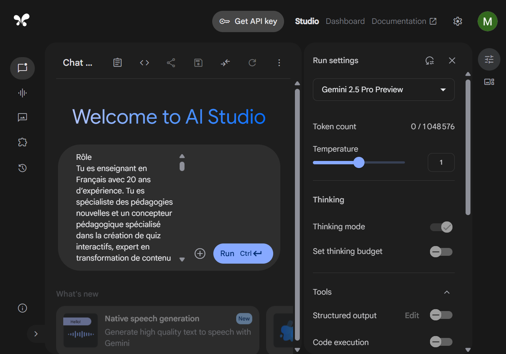Click the clear chat refresh icon
506x354 pixels.
coord(252,62)
